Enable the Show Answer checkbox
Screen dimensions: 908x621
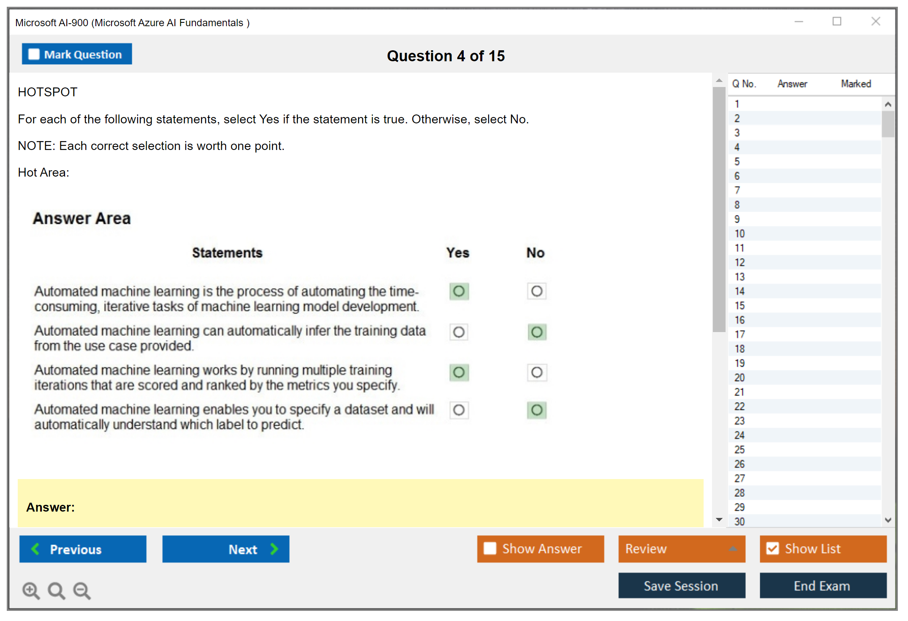click(x=490, y=548)
